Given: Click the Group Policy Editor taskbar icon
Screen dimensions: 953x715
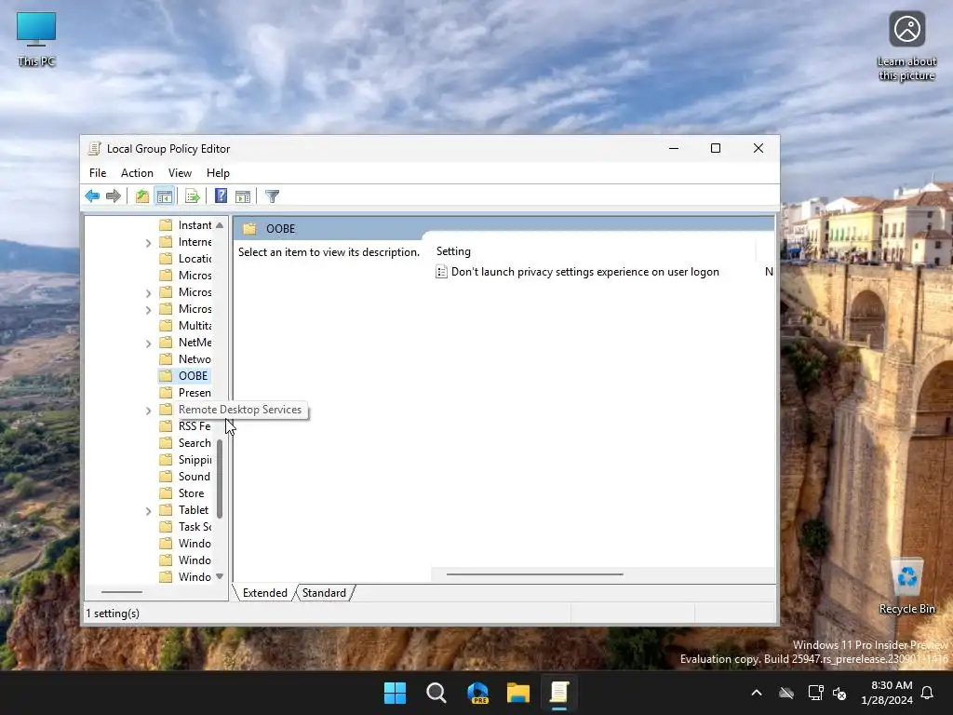Looking at the screenshot, I should click(559, 693).
